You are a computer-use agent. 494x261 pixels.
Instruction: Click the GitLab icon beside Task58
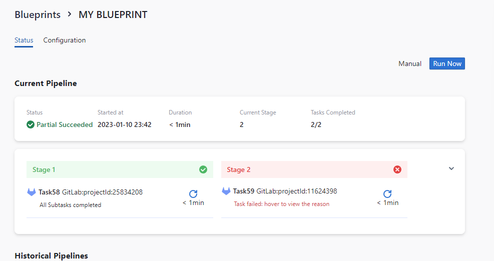[x=31, y=192]
